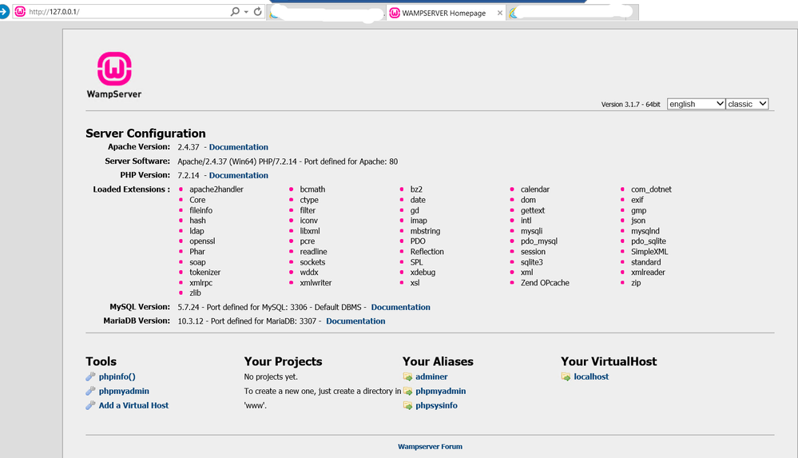Expand the address bar autocomplete arrow
This screenshot has width=798, height=458.
[246, 12]
